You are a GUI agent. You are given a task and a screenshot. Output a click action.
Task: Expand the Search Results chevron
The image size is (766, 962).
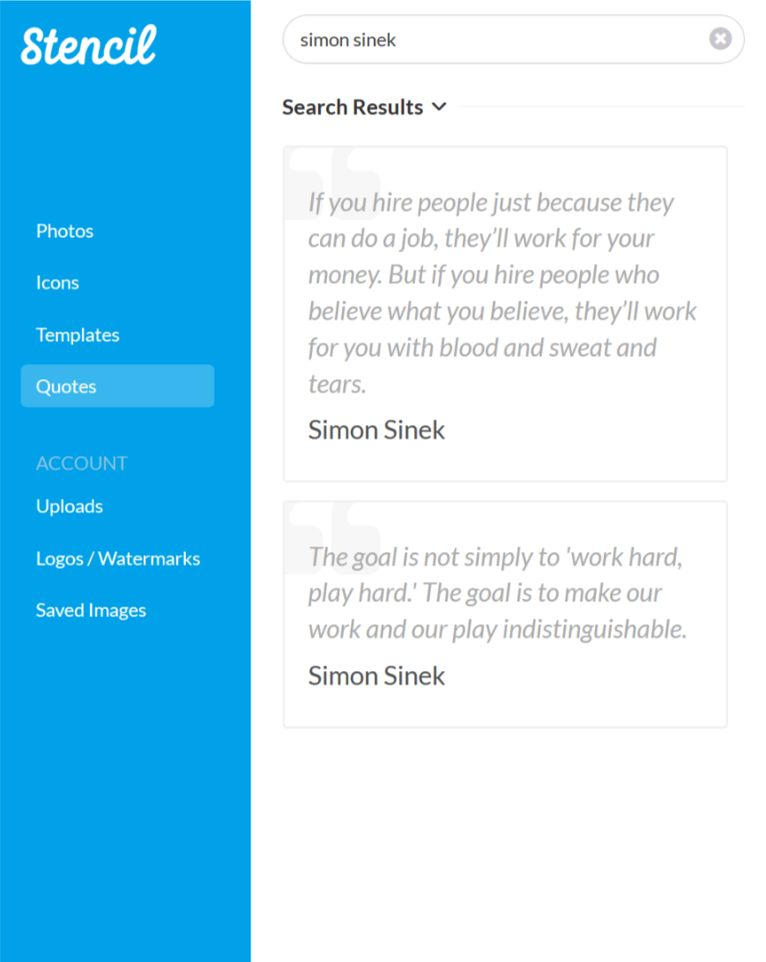pyautogui.click(x=439, y=107)
